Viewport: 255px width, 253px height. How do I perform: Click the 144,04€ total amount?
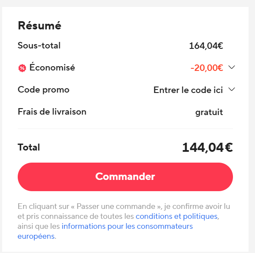(207, 147)
